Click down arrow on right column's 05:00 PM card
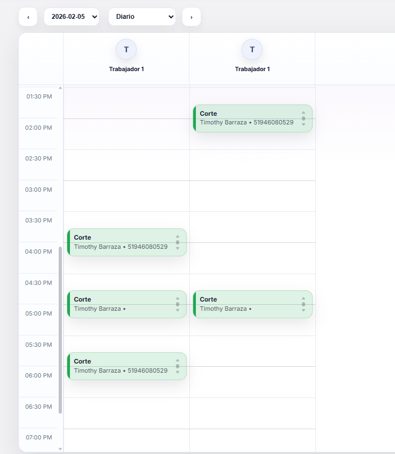The width and height of the screenshot is (395, 454). (x=304, y=310)
